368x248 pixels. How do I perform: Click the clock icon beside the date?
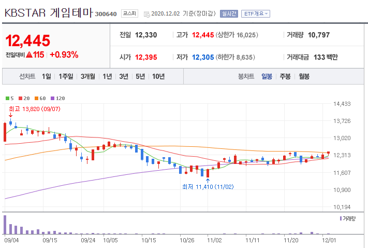tap(146, 15)
